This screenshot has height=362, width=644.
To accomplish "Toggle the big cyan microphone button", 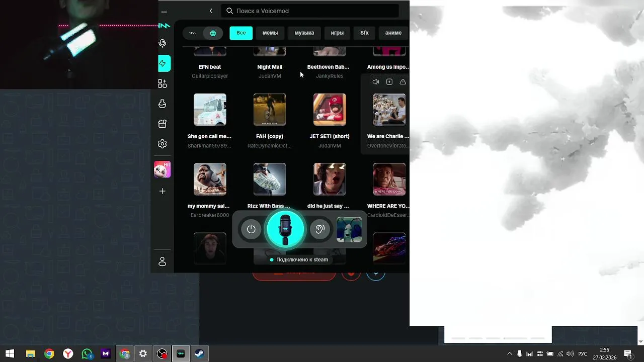I will (x=285, y=229).
